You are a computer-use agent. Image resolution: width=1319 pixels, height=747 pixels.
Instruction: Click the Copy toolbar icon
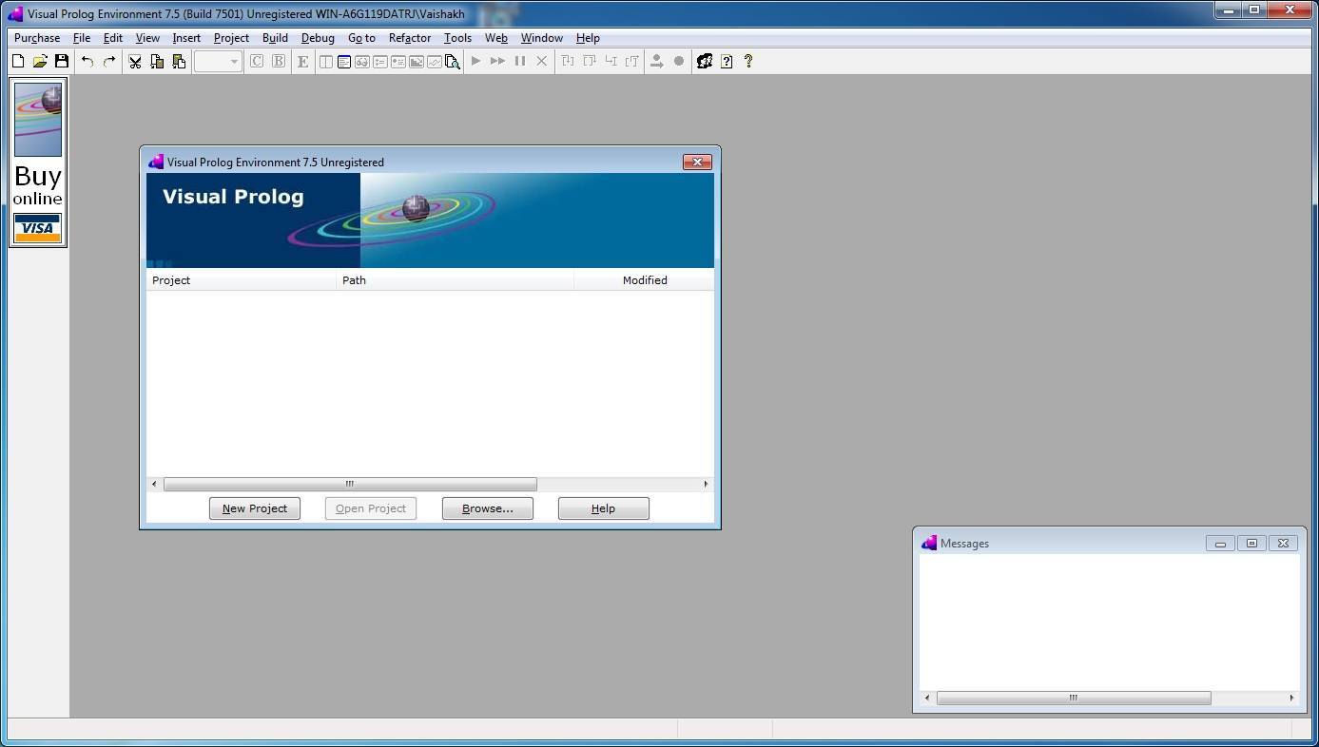click(157, 61)
